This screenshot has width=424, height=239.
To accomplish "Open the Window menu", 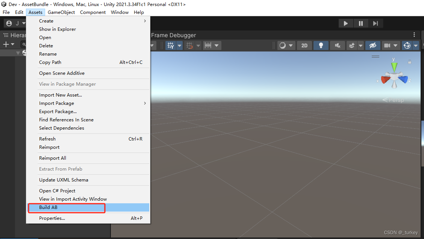I will click(120, 12).
